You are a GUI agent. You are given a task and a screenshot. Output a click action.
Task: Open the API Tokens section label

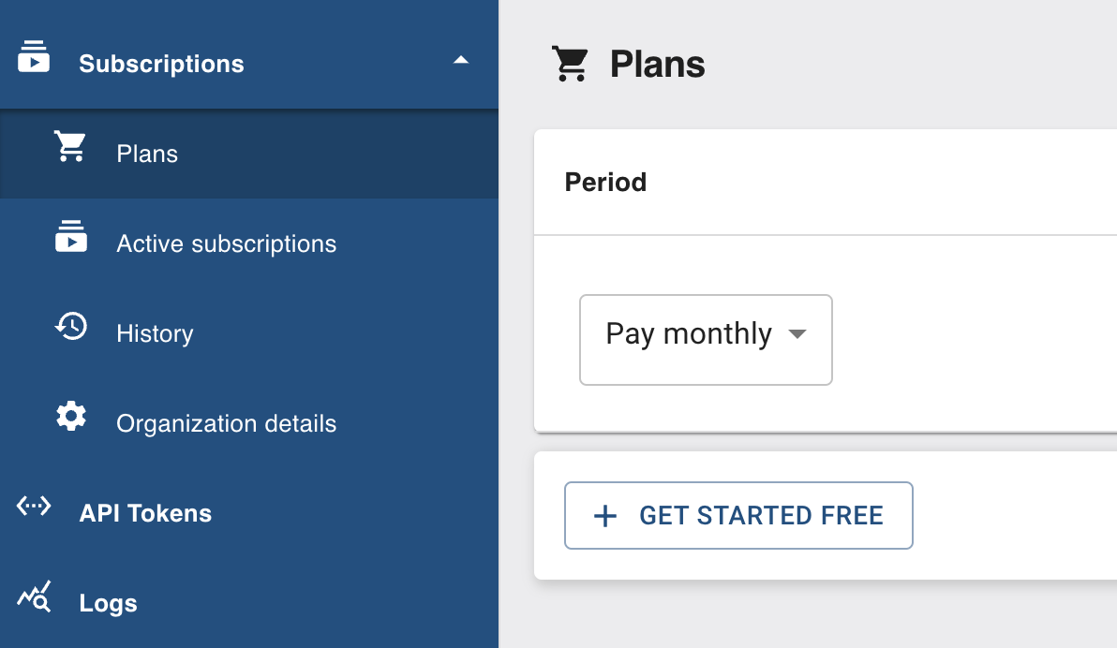[x=145, y=513]
